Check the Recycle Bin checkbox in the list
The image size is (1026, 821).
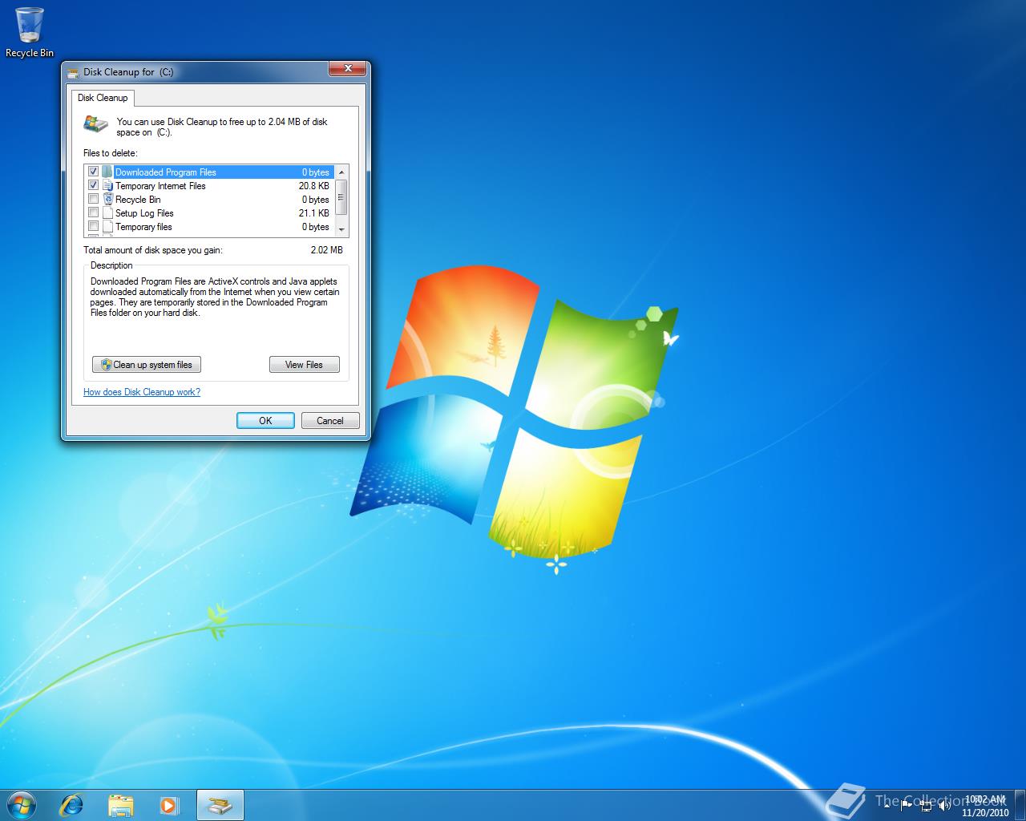coord(94,199)
